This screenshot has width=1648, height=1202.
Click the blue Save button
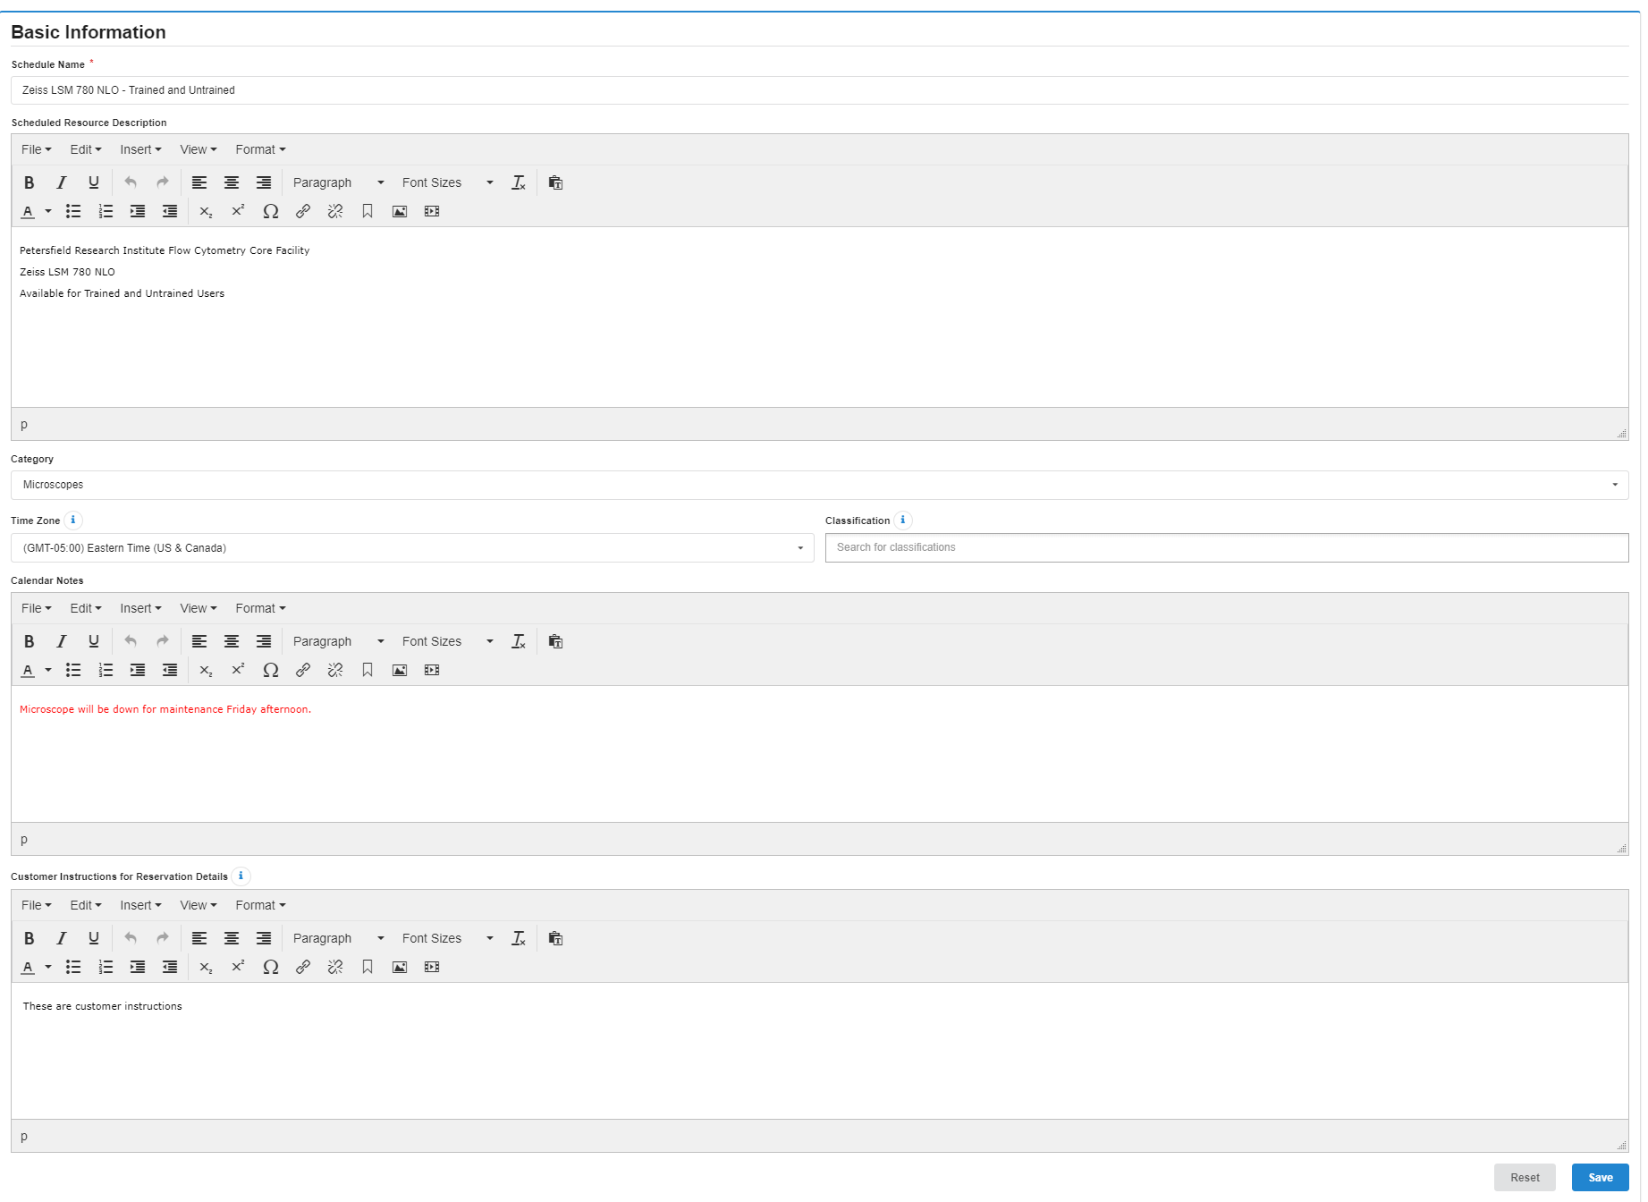[x=1600, y=1178]
